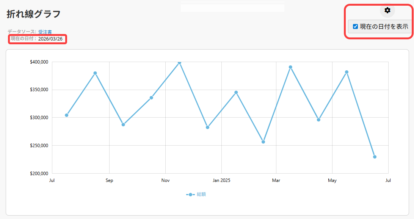414x219 pixels.
Task: Open the 受注書 data source link
Action: pyautogui.click(x=45, y=32)
